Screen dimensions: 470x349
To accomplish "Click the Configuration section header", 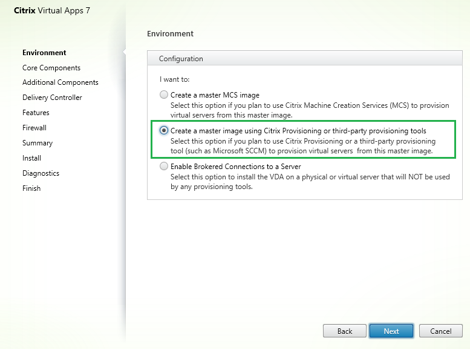I will [x=181, y=59].
